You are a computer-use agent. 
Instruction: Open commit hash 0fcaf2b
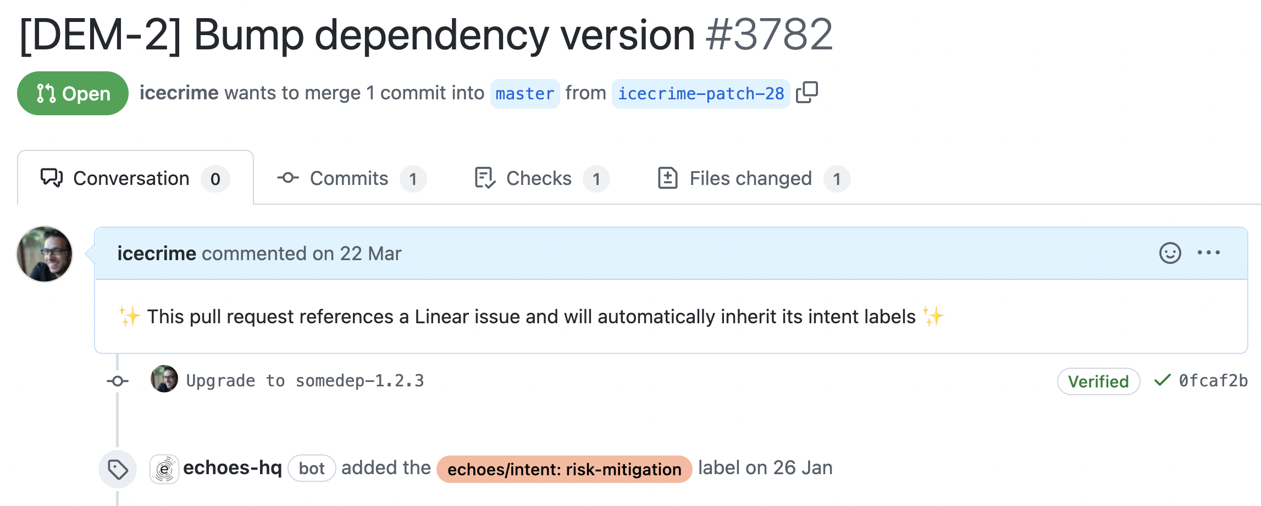[x=1213, y=380]
